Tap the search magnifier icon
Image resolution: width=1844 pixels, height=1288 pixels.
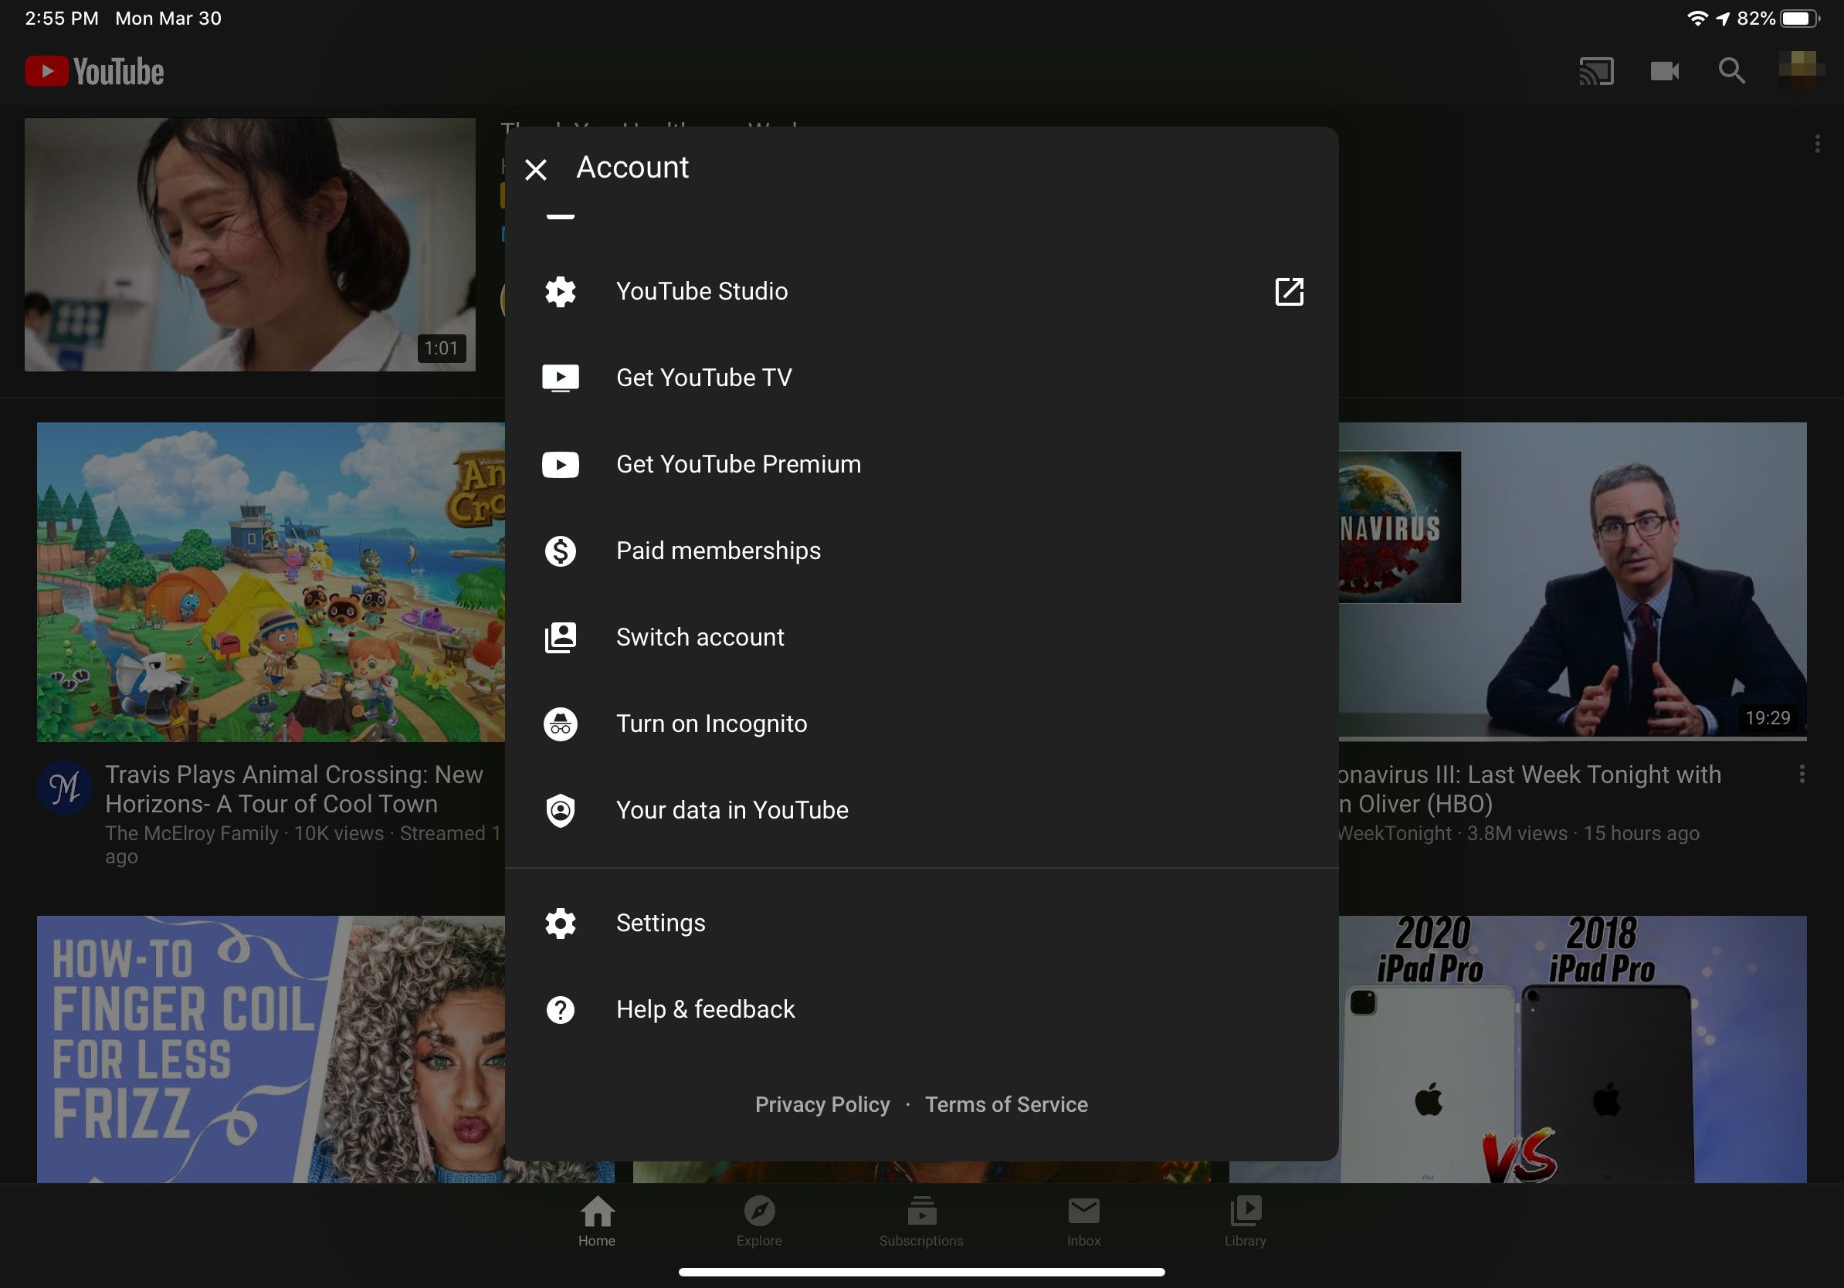tap(1731, 72)
